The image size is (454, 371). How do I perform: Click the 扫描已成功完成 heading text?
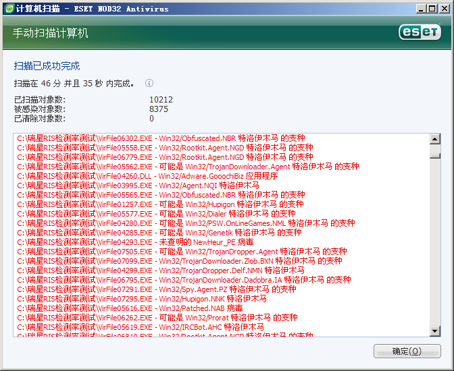click(x=47, y=66)
